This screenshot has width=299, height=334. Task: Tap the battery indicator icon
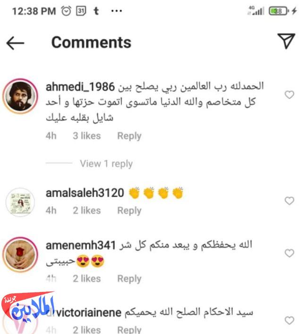(279, 11)
